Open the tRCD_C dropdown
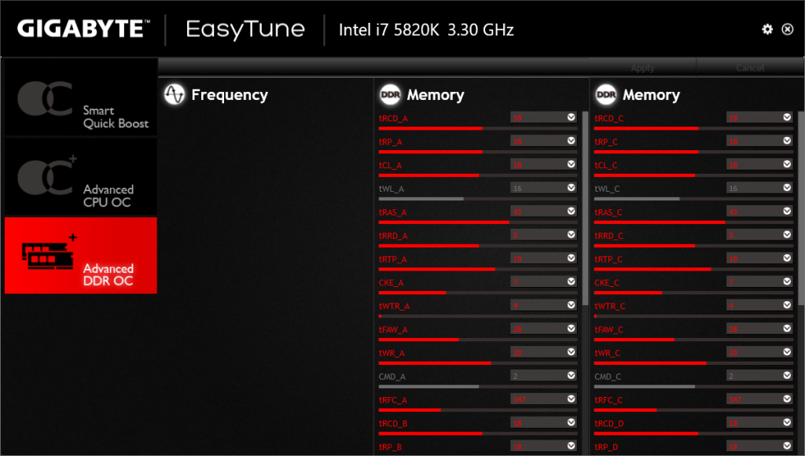Viewport: 805px width, 456px height. click(x=787, y=118)
